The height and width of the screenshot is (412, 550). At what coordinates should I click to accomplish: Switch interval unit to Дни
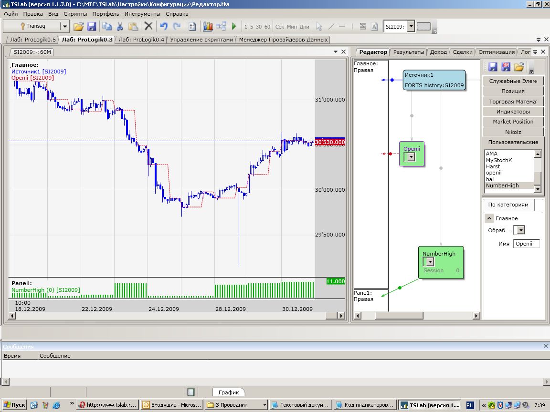pos(304,27)
